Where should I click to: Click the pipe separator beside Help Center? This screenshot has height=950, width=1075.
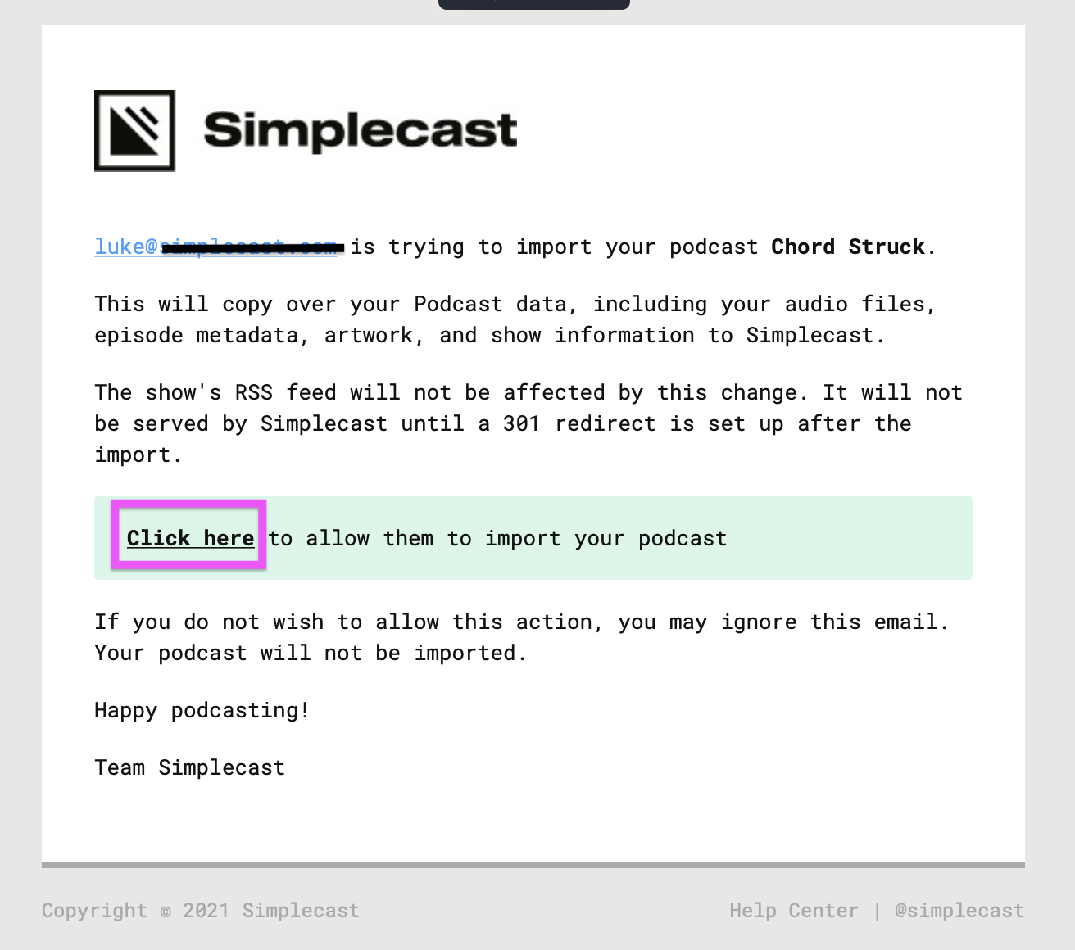[x=877, y=911]
